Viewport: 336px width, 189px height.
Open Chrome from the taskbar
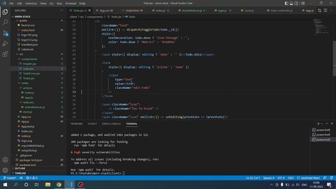point(59,184)
